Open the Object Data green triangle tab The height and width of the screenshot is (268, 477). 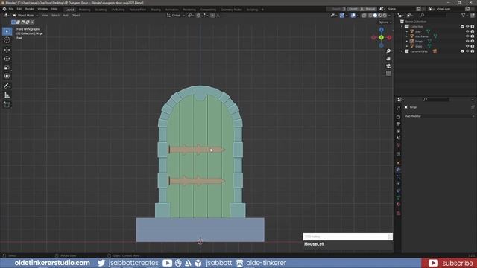398,198
